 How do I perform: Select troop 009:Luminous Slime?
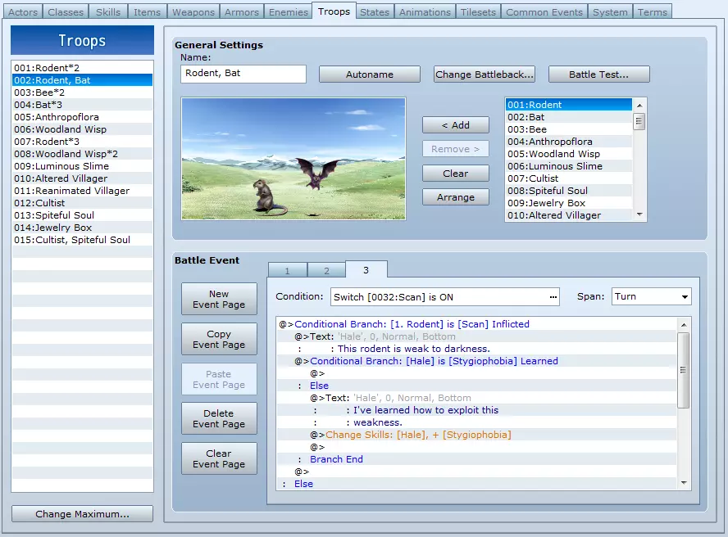click(x=82, y=166)
